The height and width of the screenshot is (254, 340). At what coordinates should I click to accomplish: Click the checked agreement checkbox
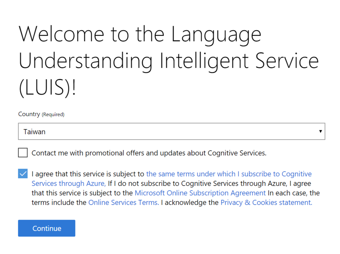pyautogui.click(x=23, y=173)
